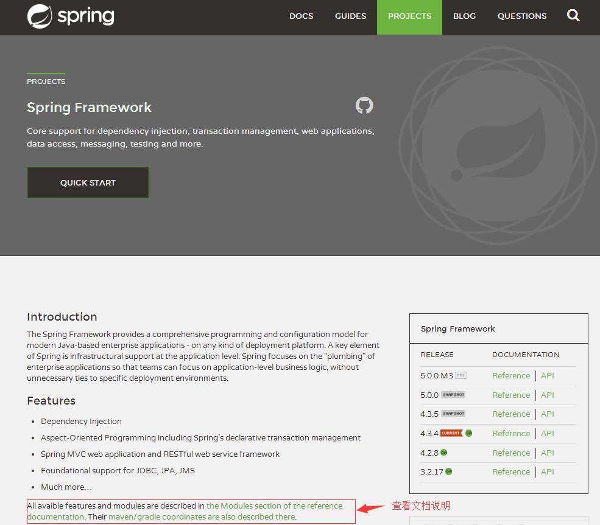Click the 'Spring MVC web application' list item
This screenshot has width=600, height=525.
tap(160, 454)
